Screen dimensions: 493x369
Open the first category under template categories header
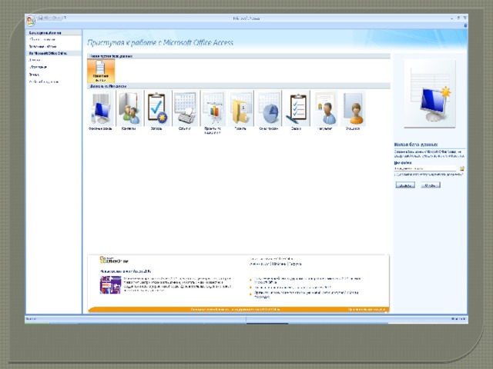pos(42,39)
